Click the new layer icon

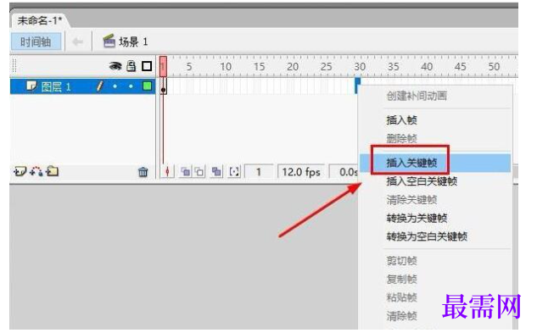(x=20, y=171)
